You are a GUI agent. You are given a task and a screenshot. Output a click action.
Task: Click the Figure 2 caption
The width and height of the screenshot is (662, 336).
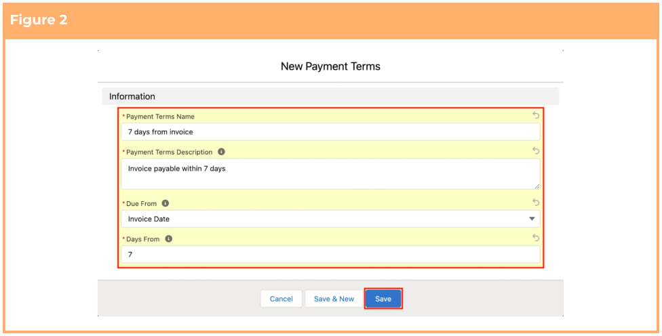[39, 20]
